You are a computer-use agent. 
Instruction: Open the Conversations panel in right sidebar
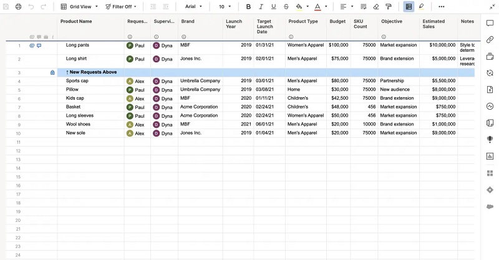pos(490,23)
